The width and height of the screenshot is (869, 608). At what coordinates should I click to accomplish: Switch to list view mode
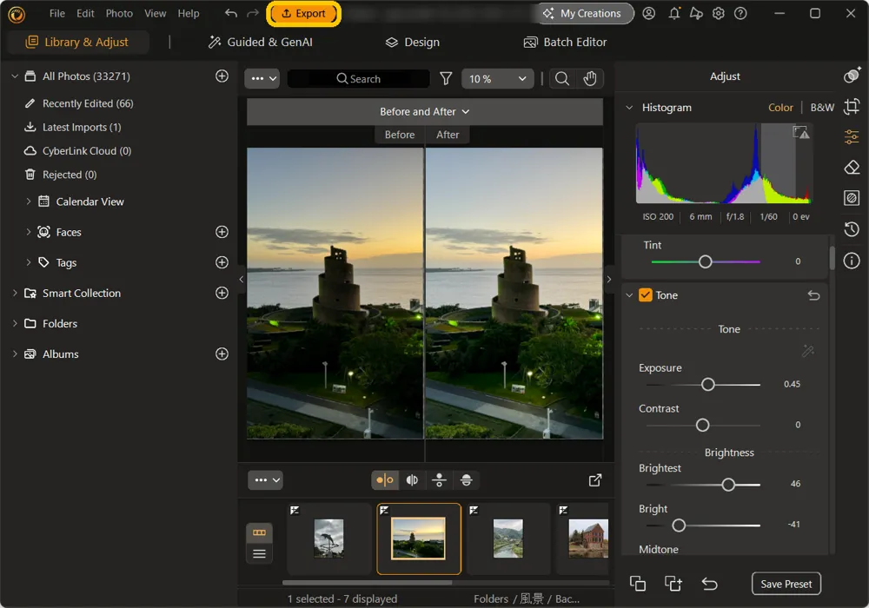(259, 554)
